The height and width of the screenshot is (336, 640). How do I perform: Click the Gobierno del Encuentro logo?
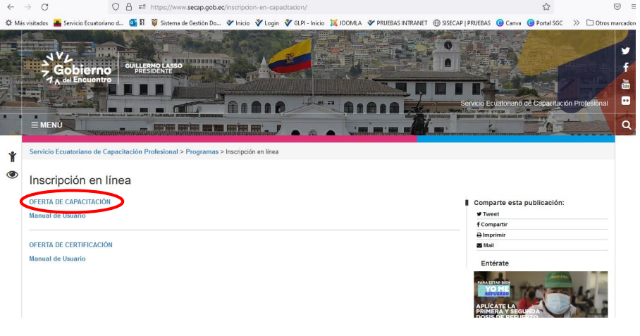click(76, 69)
